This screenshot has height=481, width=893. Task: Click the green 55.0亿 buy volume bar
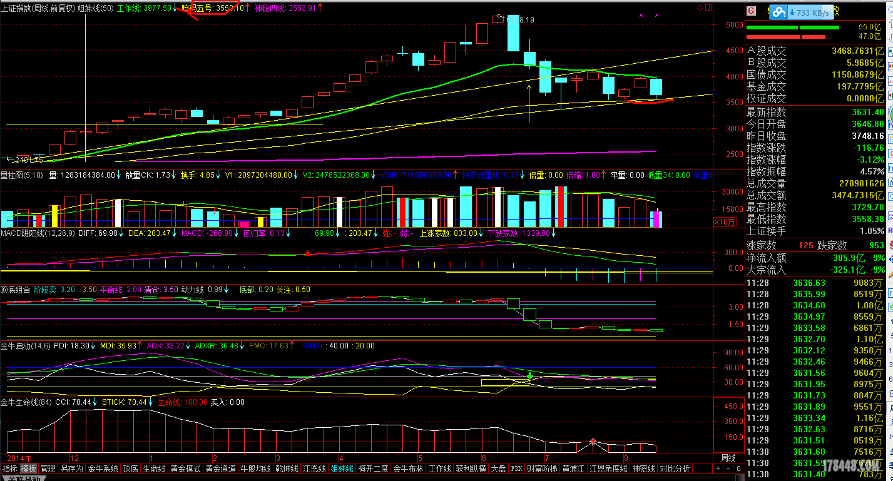(793, 27)
